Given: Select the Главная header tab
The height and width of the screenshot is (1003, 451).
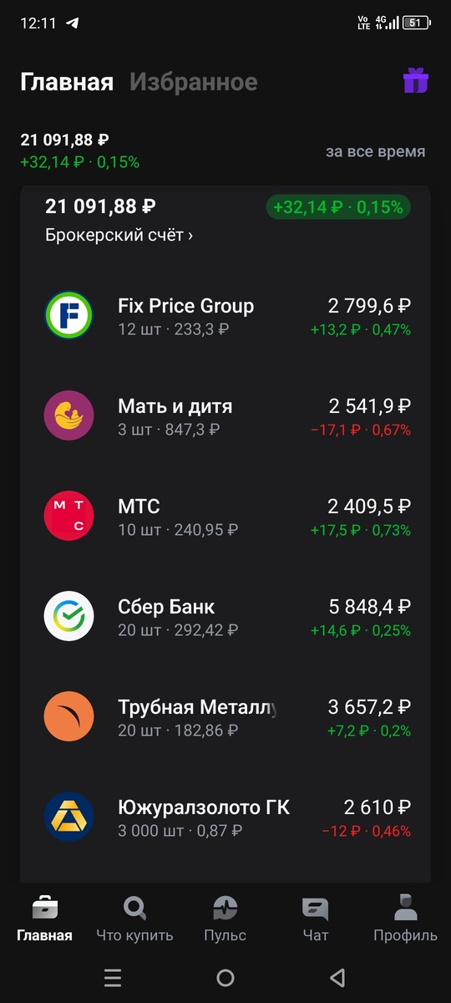Looking at the screenshot, I should coord(67,82).
